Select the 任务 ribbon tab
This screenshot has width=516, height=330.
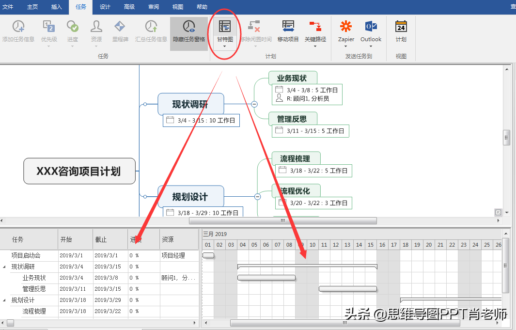[x=80, y=7]
